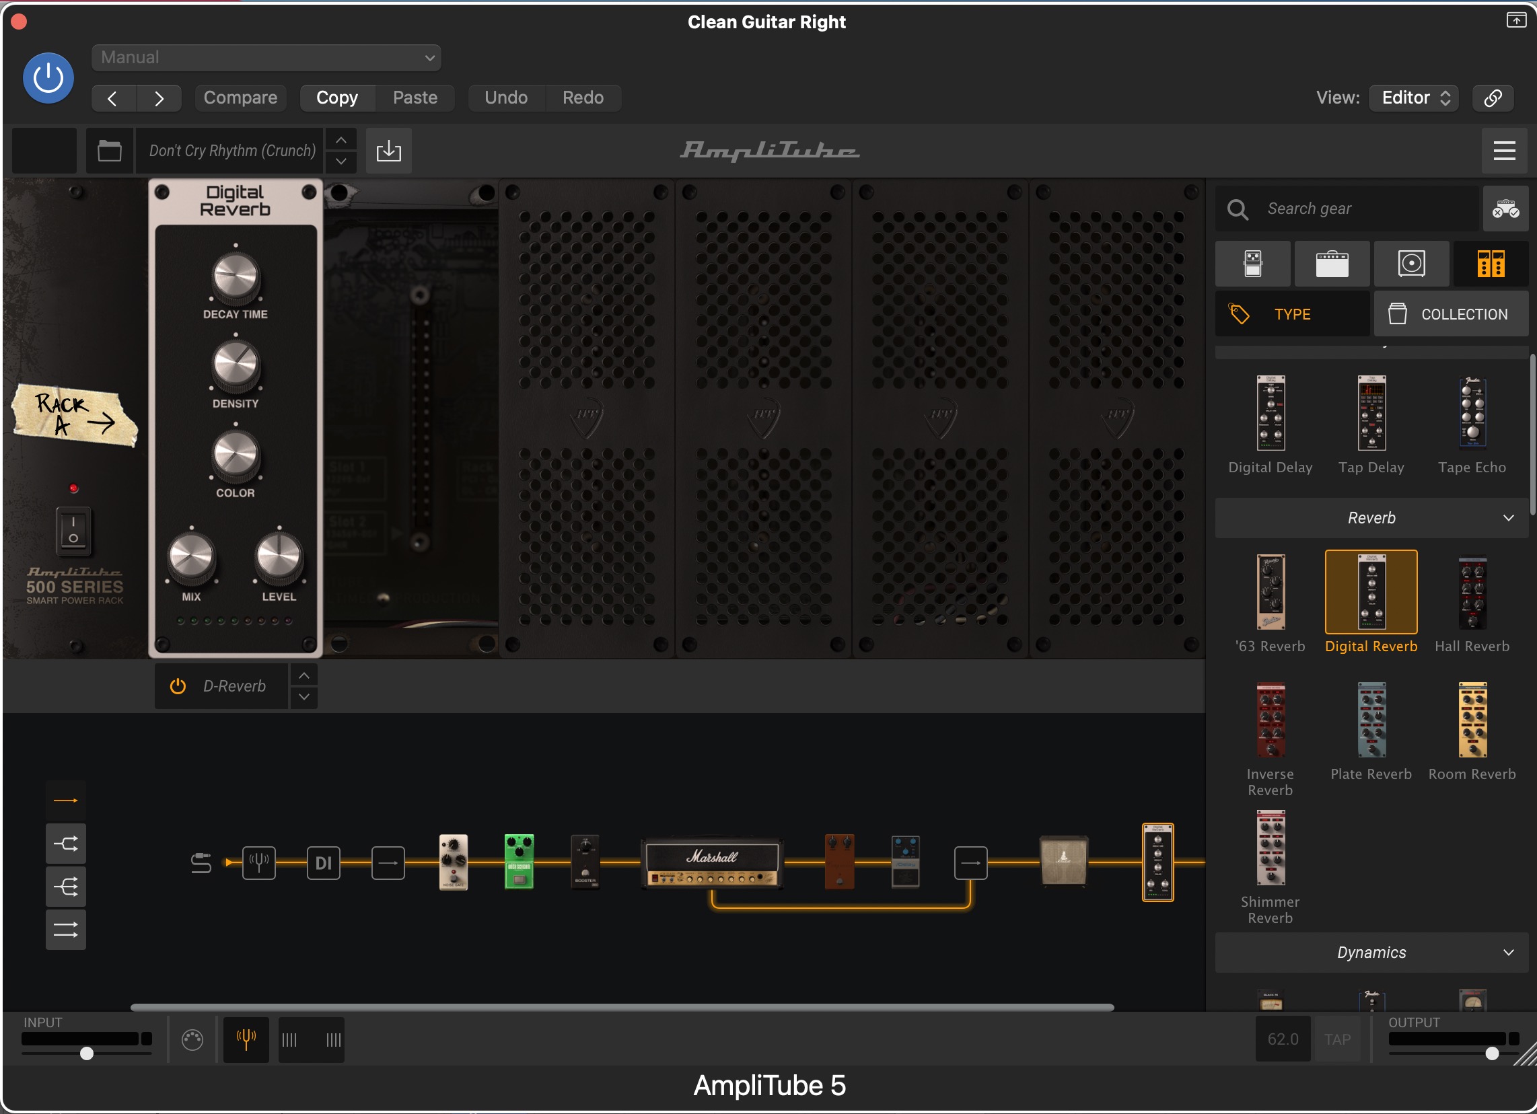Screen dimensions: 1537x1114
Task: Click the MIX knob
Action: pyautogui.click(x=191, y=557)
